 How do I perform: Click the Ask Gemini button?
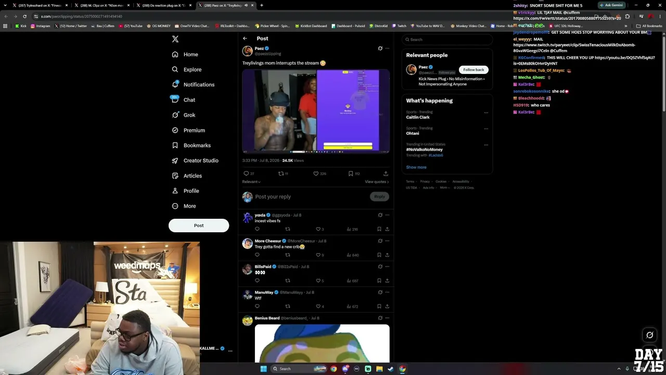[x=611, y=5]
